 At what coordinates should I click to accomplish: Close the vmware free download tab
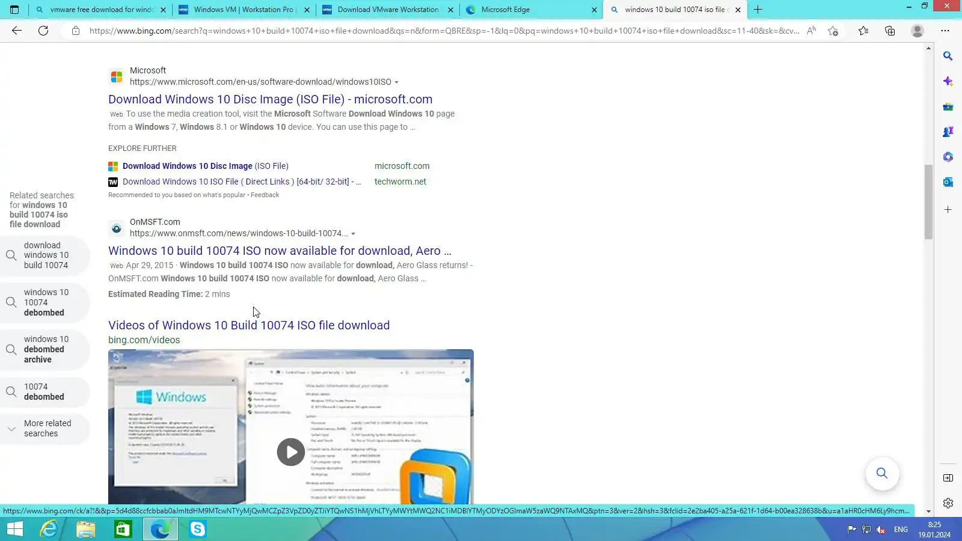pyautogui.click(x=163, y=10)
